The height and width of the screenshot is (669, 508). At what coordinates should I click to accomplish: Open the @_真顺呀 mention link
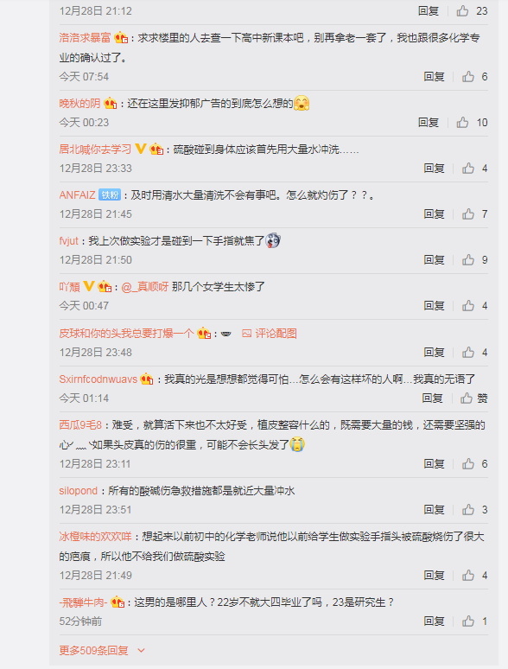(145, 287)
